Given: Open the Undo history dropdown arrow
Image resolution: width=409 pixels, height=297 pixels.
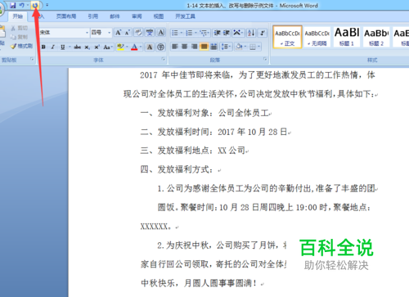Looking at the screenshot, I should 28,5.
